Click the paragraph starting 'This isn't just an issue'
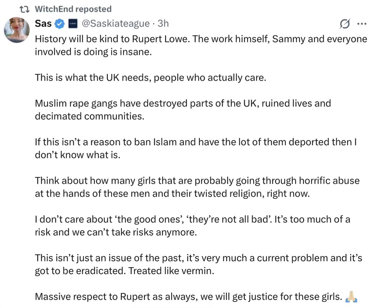Viewport: 372px width, 308px height. coord(198,264)
